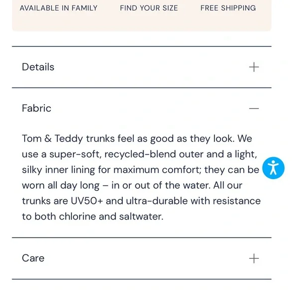292x292 pixels.
Task: Click the Free Shipping label
Action: pyautogui.click(x=228, y=8)
